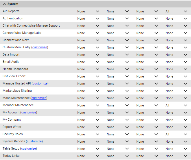Expand first dropdown for Health Dashboard

88,69
